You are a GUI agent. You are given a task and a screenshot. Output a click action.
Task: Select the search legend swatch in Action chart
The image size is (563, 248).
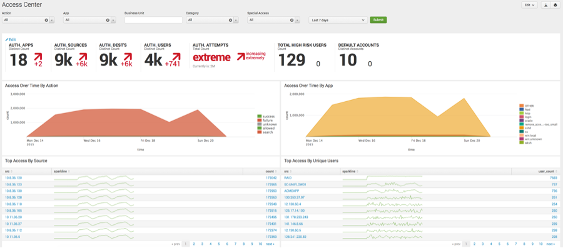point(259,132)
